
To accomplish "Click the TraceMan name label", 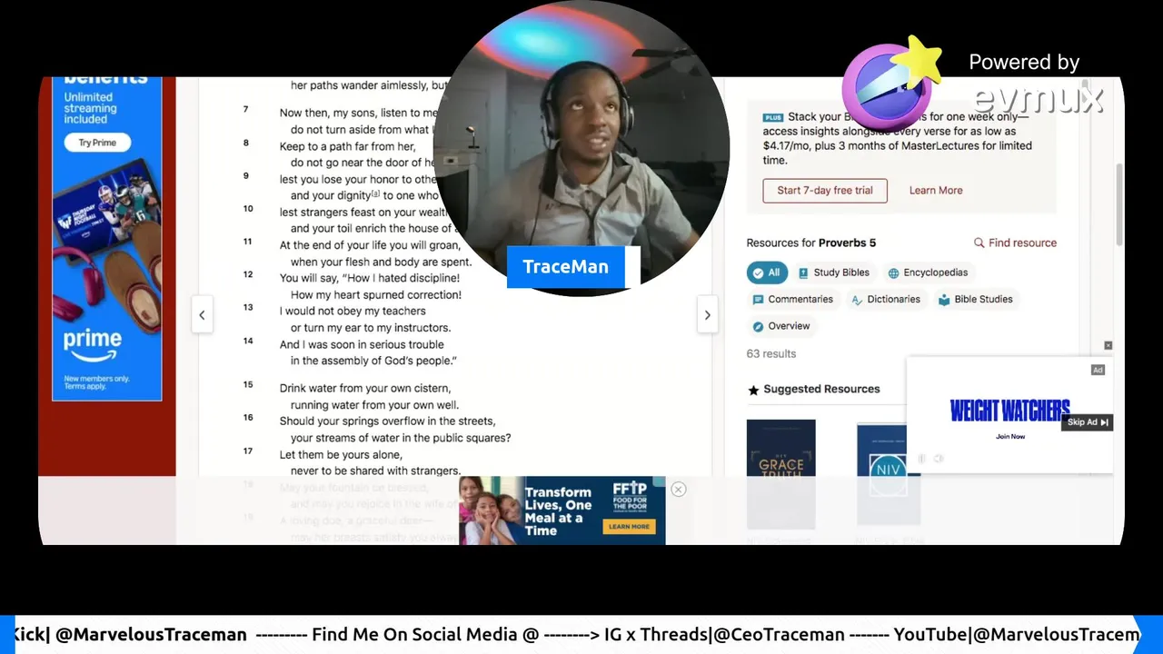I will coord(565,267).
